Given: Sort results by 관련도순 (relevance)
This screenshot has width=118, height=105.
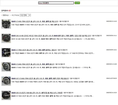Looking at the screenshot, I should 6,15.
